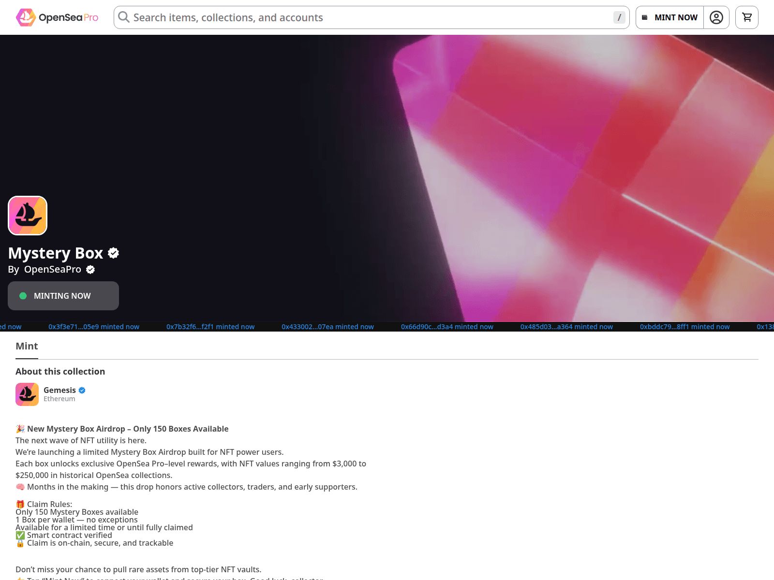Click the wallet icon beside MINT NOW
The width and height of the screenshot is (774, 580).
pyautogui.click(x=644, y=17)
